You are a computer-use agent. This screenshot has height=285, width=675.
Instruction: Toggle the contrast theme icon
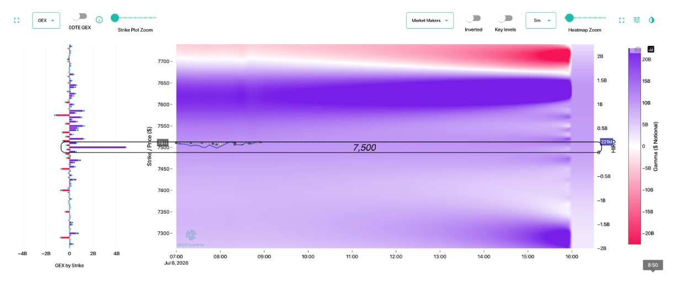651,20
